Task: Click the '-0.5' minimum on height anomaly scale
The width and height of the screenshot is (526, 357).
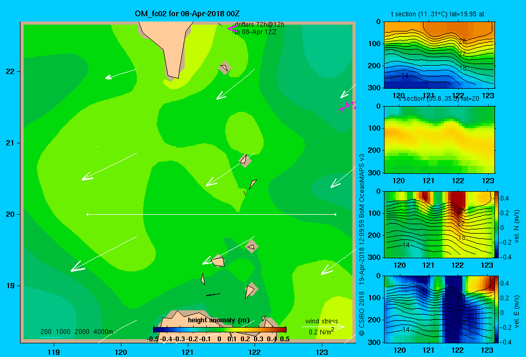Action: click(153, 339)
